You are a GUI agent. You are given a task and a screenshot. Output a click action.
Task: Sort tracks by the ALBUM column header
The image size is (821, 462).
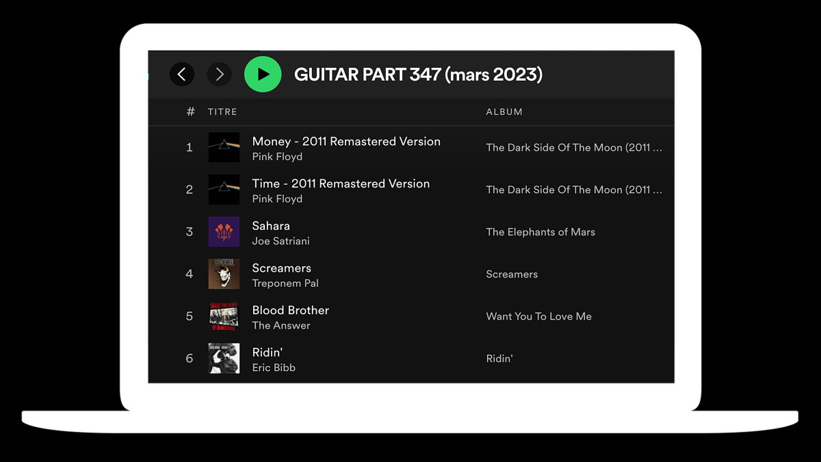point(504,112)
